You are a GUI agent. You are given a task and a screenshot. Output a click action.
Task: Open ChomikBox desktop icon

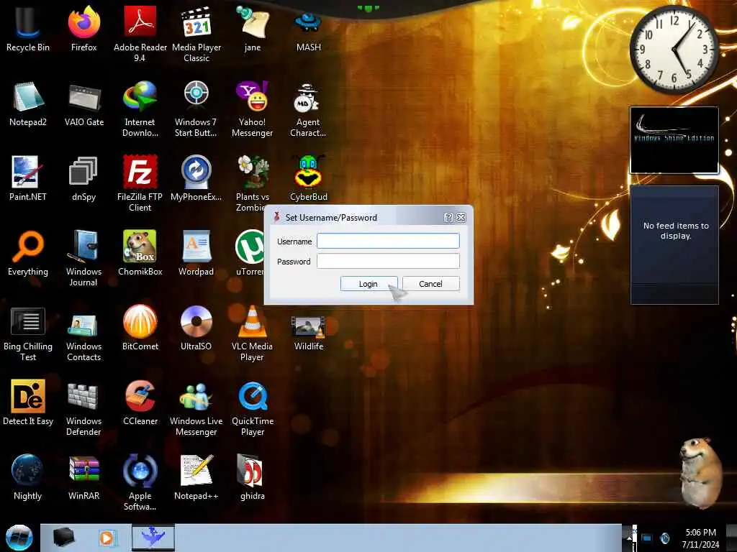[140, 252]
